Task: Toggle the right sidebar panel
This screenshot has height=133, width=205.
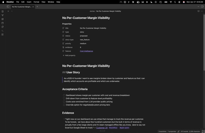Action: 202,7
